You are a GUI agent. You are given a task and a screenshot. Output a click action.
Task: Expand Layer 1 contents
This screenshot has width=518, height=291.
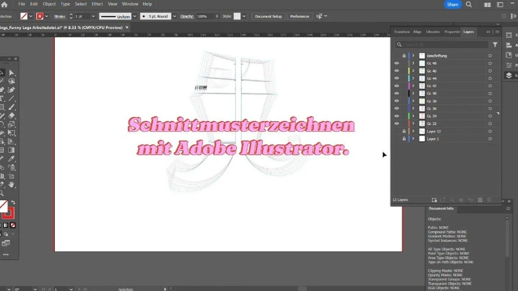click(x=413, y=139)
